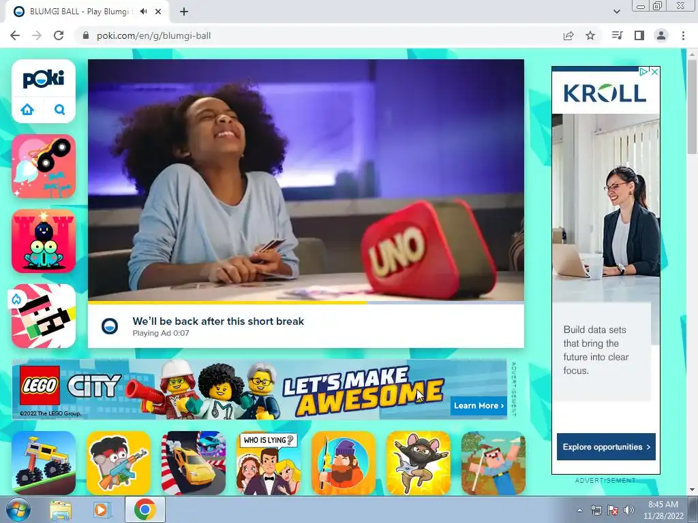Viewport: 698px width, 523px height.
Task: Close the BLUMGI BALL tab
Action: coord(158,12)
